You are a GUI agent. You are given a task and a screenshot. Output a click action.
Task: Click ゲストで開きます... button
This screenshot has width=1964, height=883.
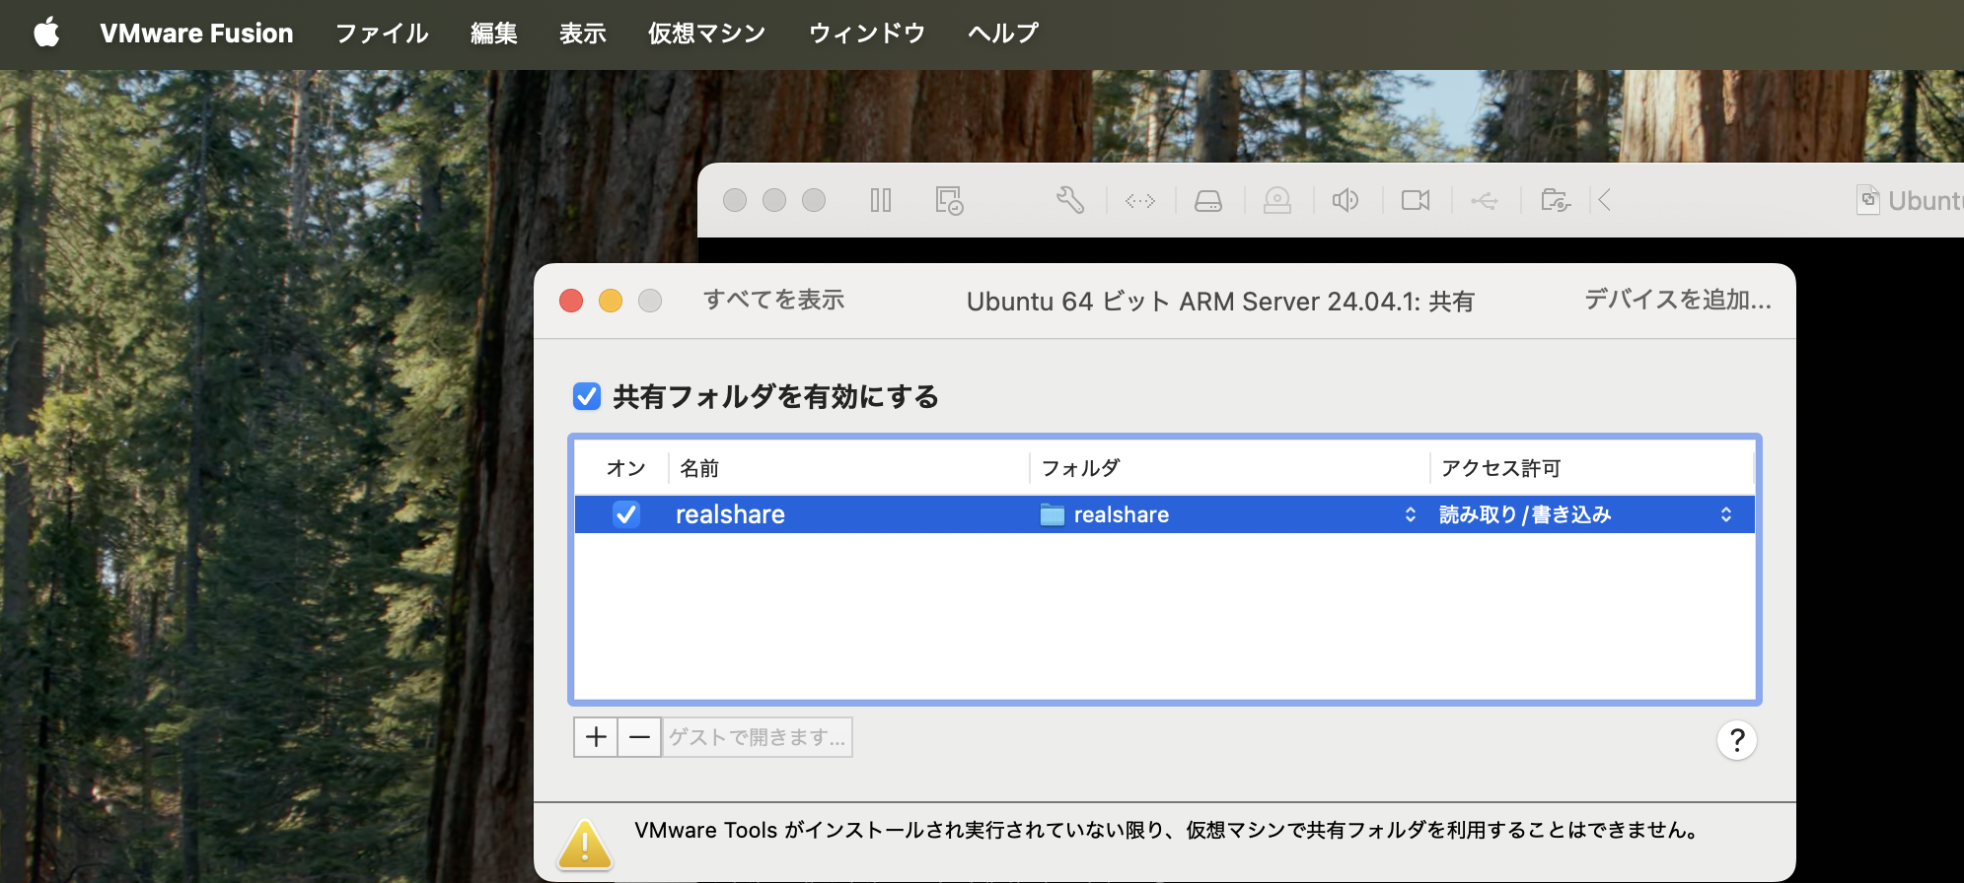point(757,737)
